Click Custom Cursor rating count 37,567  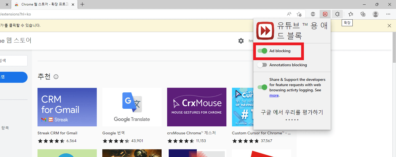pyautogui.click(x=266, y=141)
